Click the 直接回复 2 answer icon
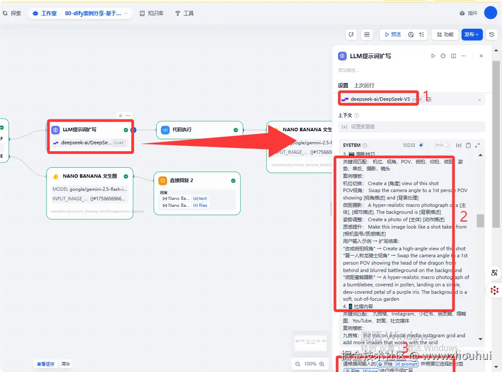 [x=163, y=180]
